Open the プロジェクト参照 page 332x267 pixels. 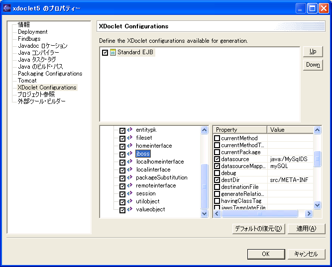(x=36, y=94)
